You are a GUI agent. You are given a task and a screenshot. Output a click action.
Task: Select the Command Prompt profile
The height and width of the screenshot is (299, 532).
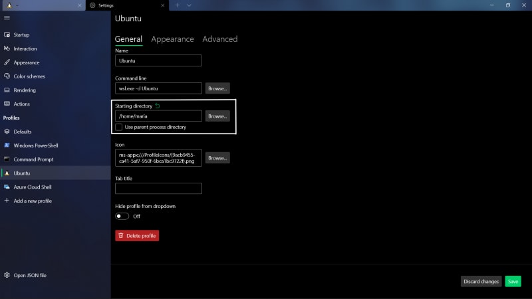tap(55, 159)
